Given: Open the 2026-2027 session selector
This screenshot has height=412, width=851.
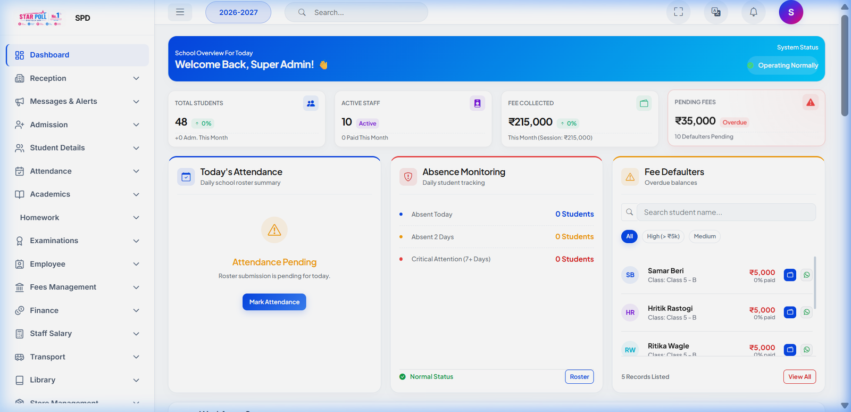Looking at the screenshot, I should coord(238,12).
